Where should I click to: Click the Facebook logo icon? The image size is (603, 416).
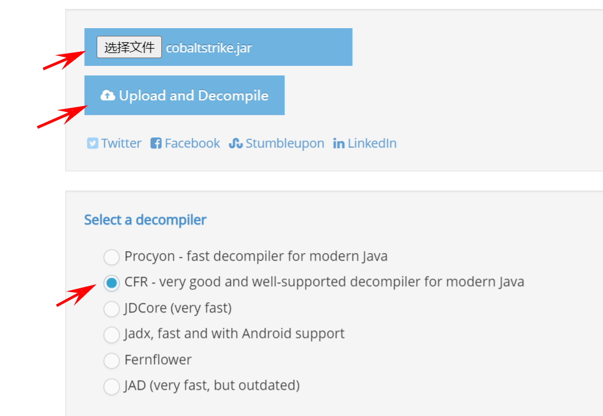(x=156, y=143)
